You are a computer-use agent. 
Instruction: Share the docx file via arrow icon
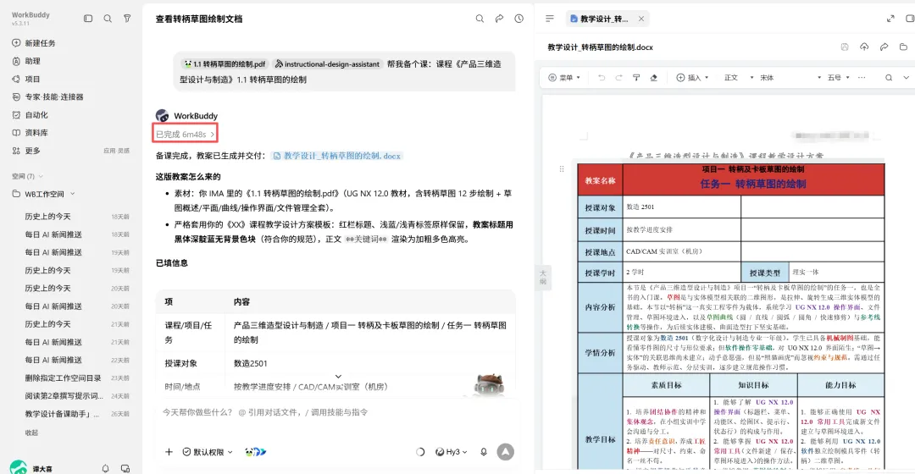884,47
